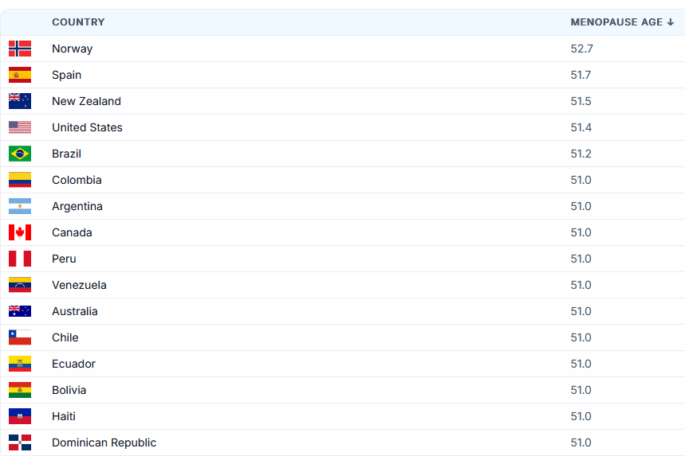
Task: Click the United States flag icon
Action: click(20, 127)
